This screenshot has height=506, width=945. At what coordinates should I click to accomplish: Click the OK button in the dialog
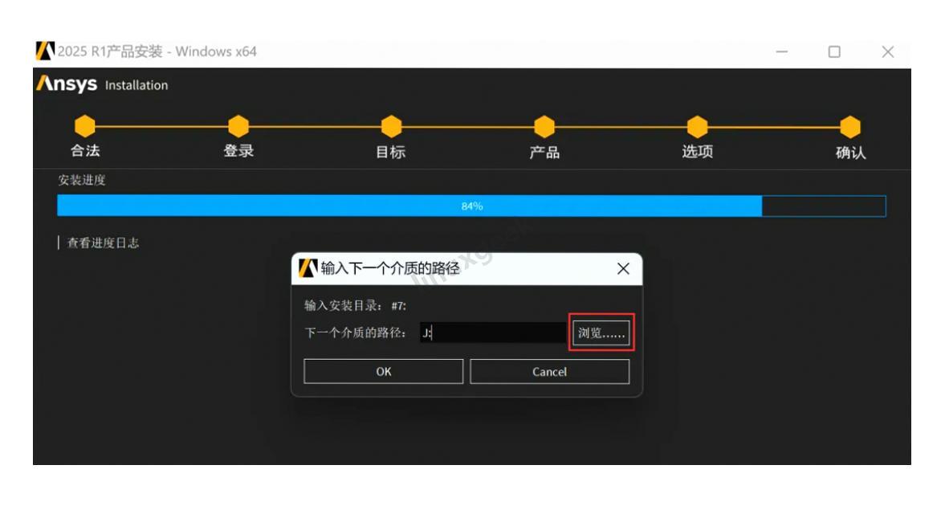(385, 369)
